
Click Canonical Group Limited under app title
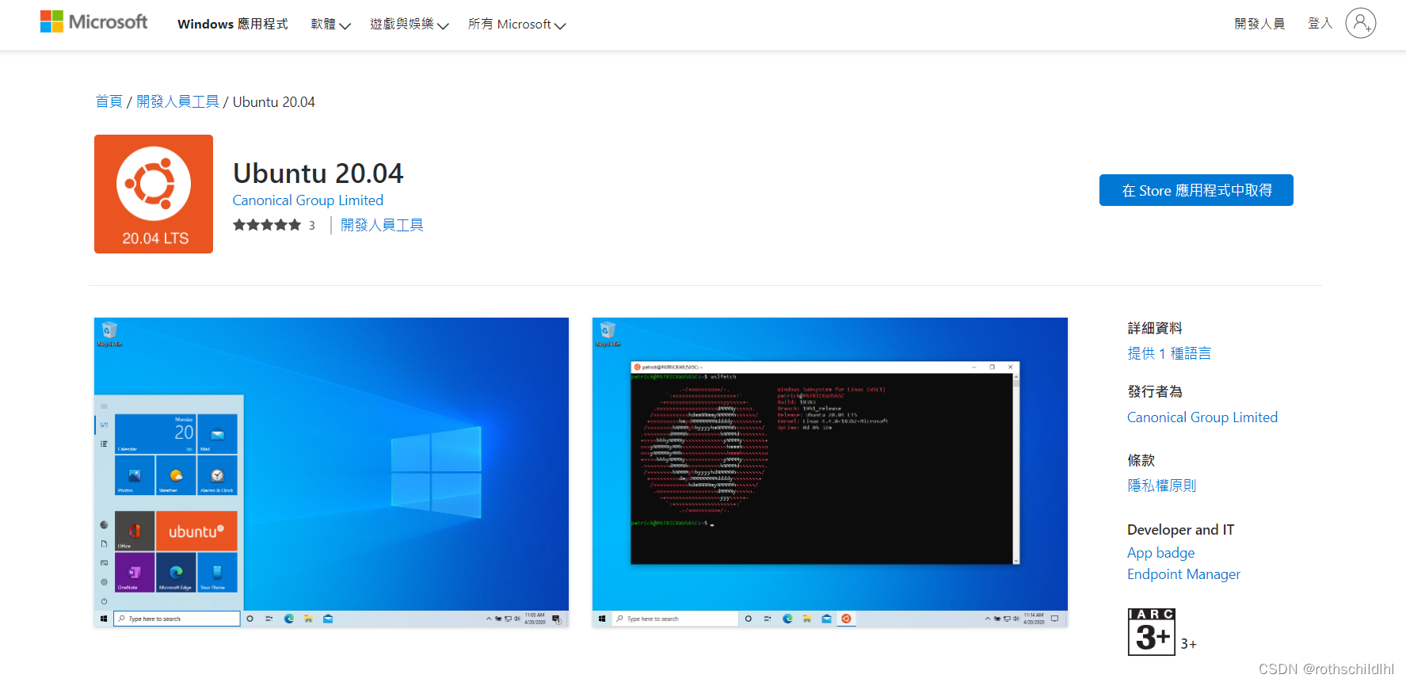tap(308, 200)
